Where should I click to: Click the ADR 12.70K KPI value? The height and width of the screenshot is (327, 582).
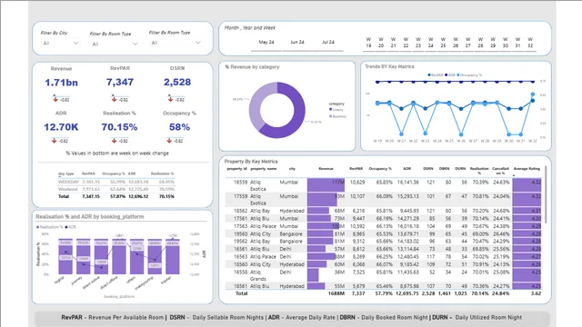click(61, 127)
